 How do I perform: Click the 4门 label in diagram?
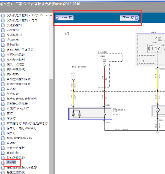point(67,34)
